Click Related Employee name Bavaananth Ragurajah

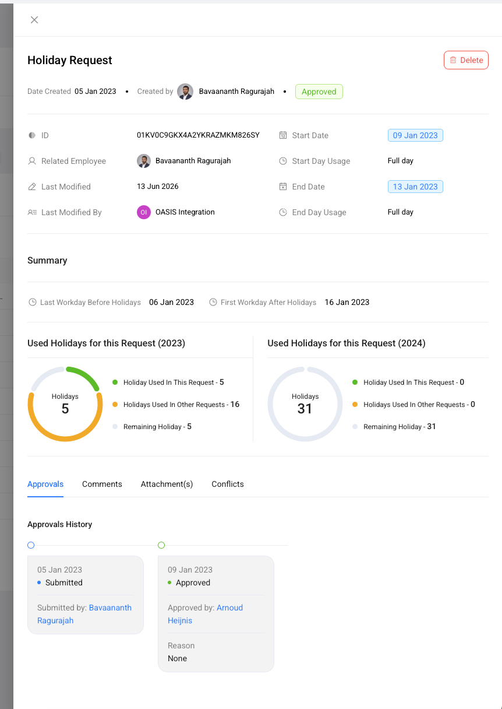point(193,161)
